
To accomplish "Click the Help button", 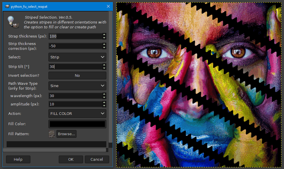I will 18,159.
